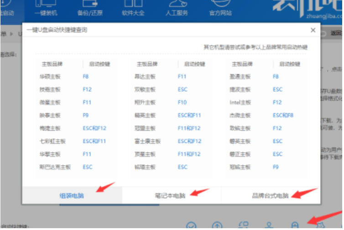Click F12 hotkey beside 技嘉主板

tap(87, 89)
